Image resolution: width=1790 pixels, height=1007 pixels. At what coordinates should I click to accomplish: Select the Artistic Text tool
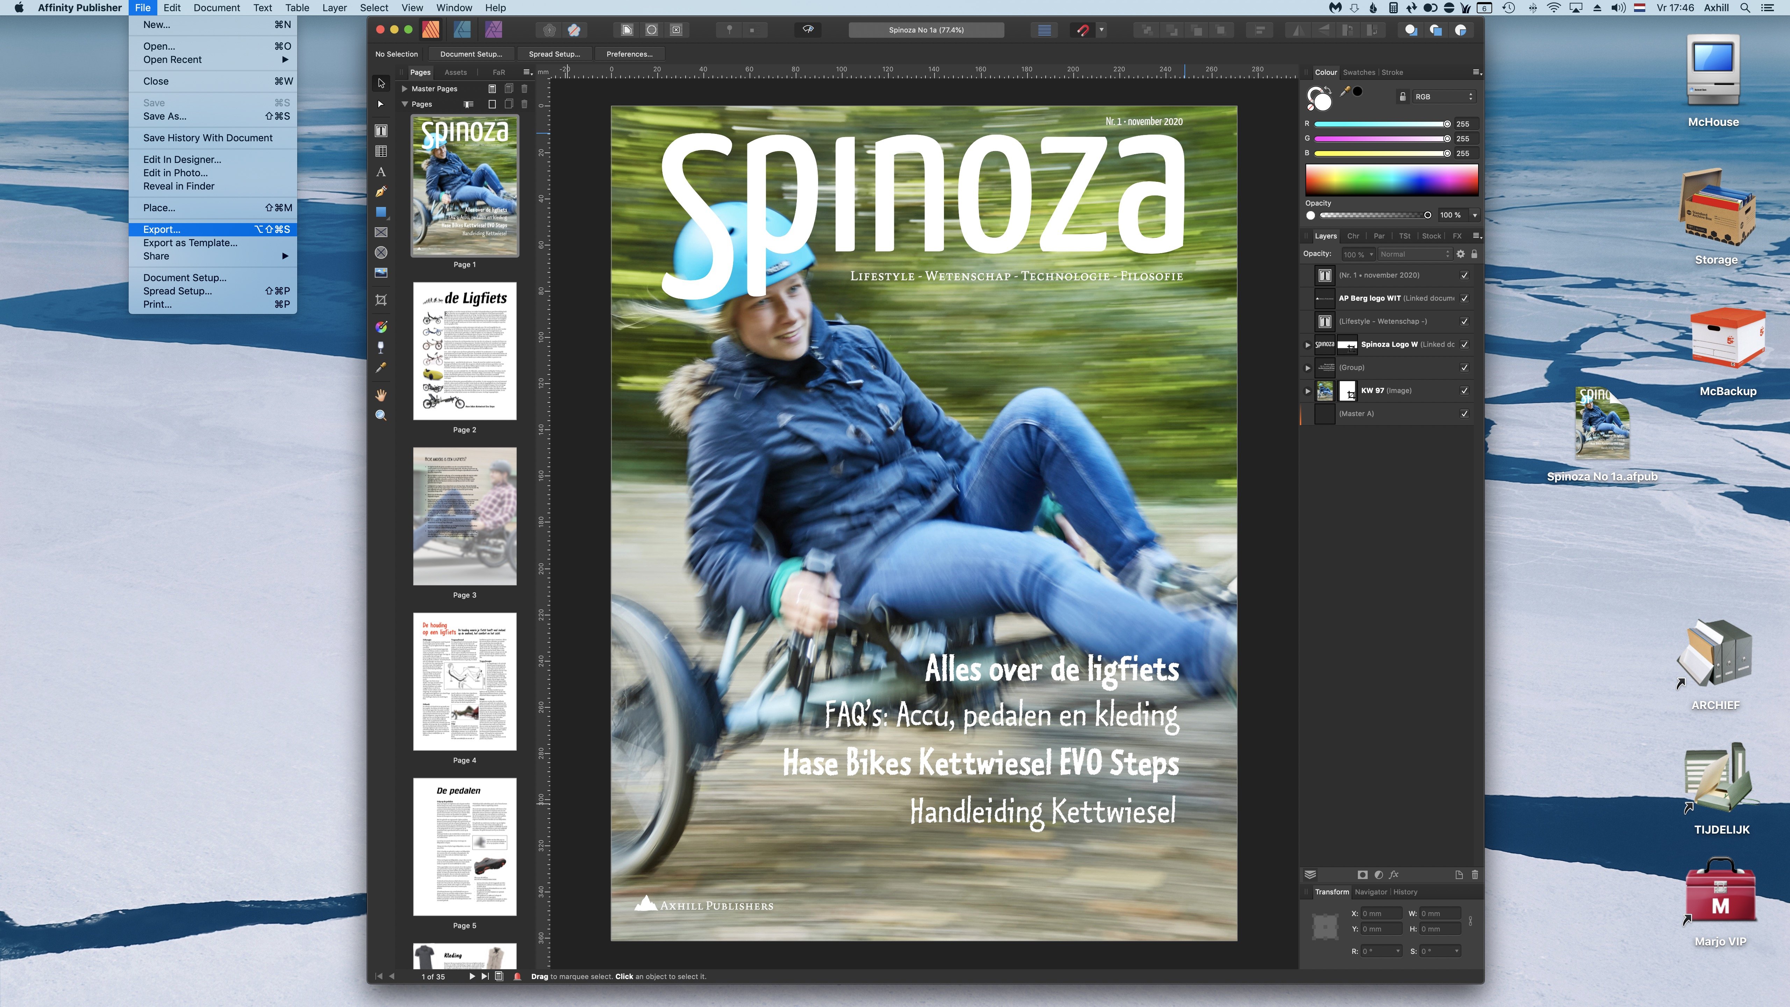click(x=381, y=172)
